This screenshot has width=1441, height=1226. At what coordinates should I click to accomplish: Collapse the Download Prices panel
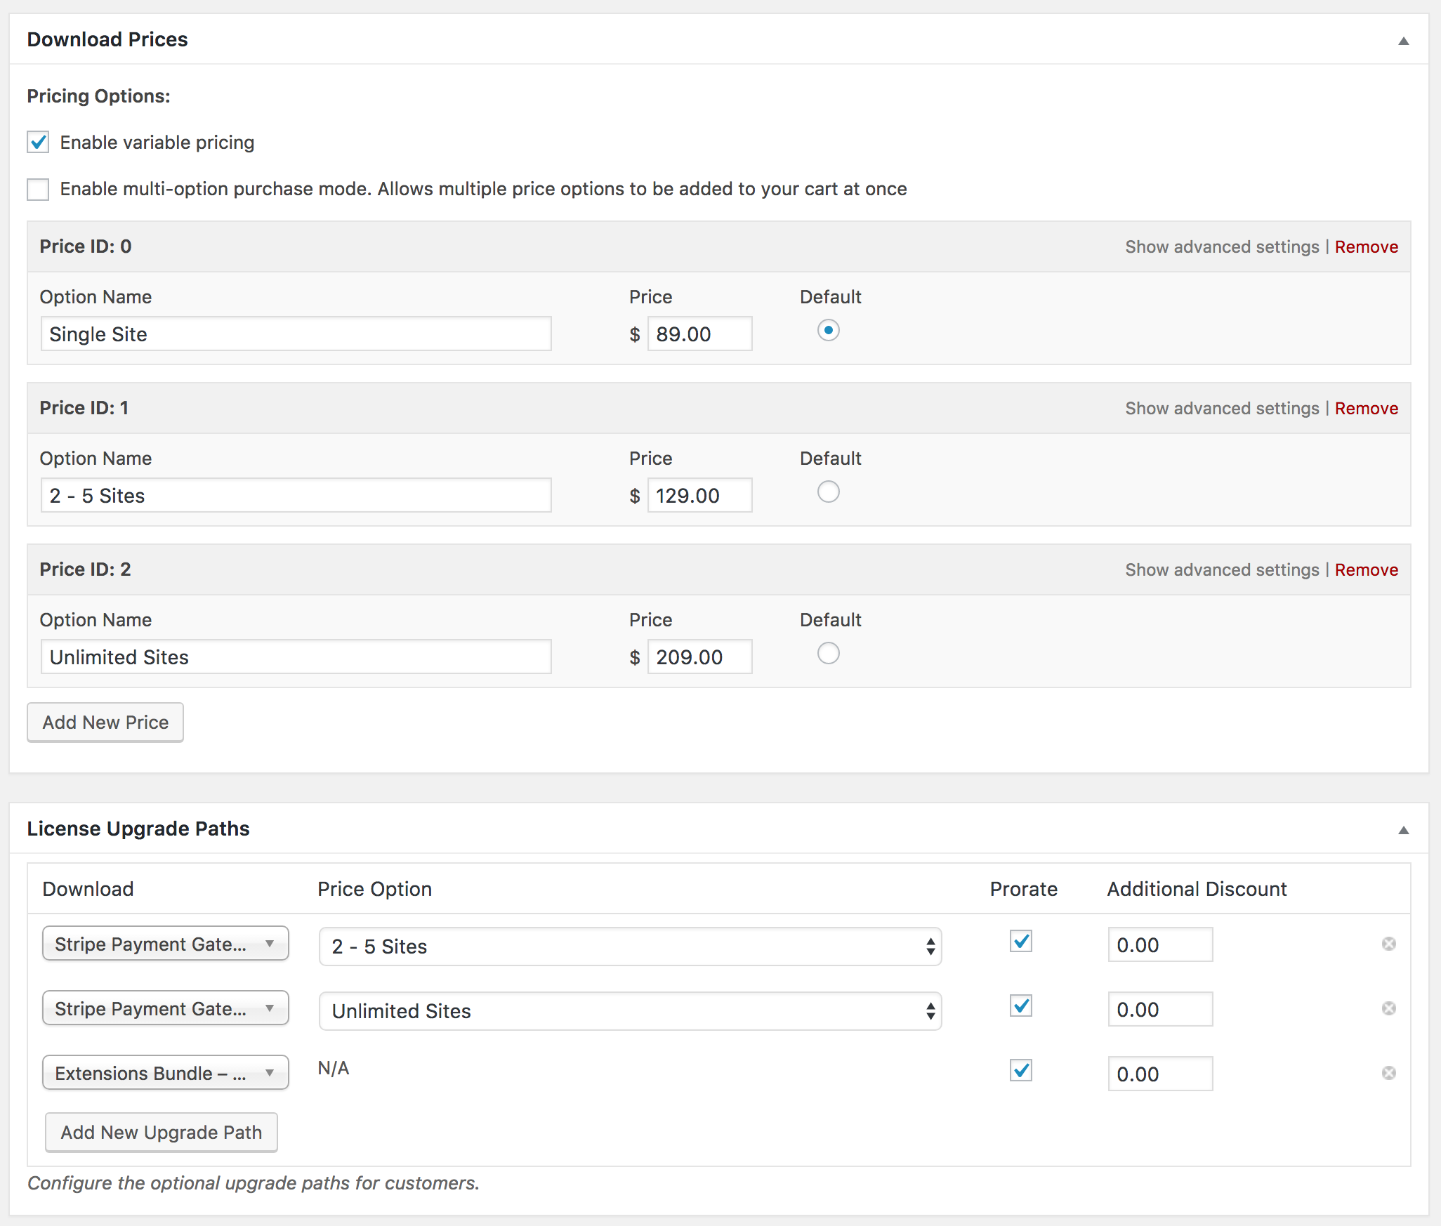(1403, 41)
